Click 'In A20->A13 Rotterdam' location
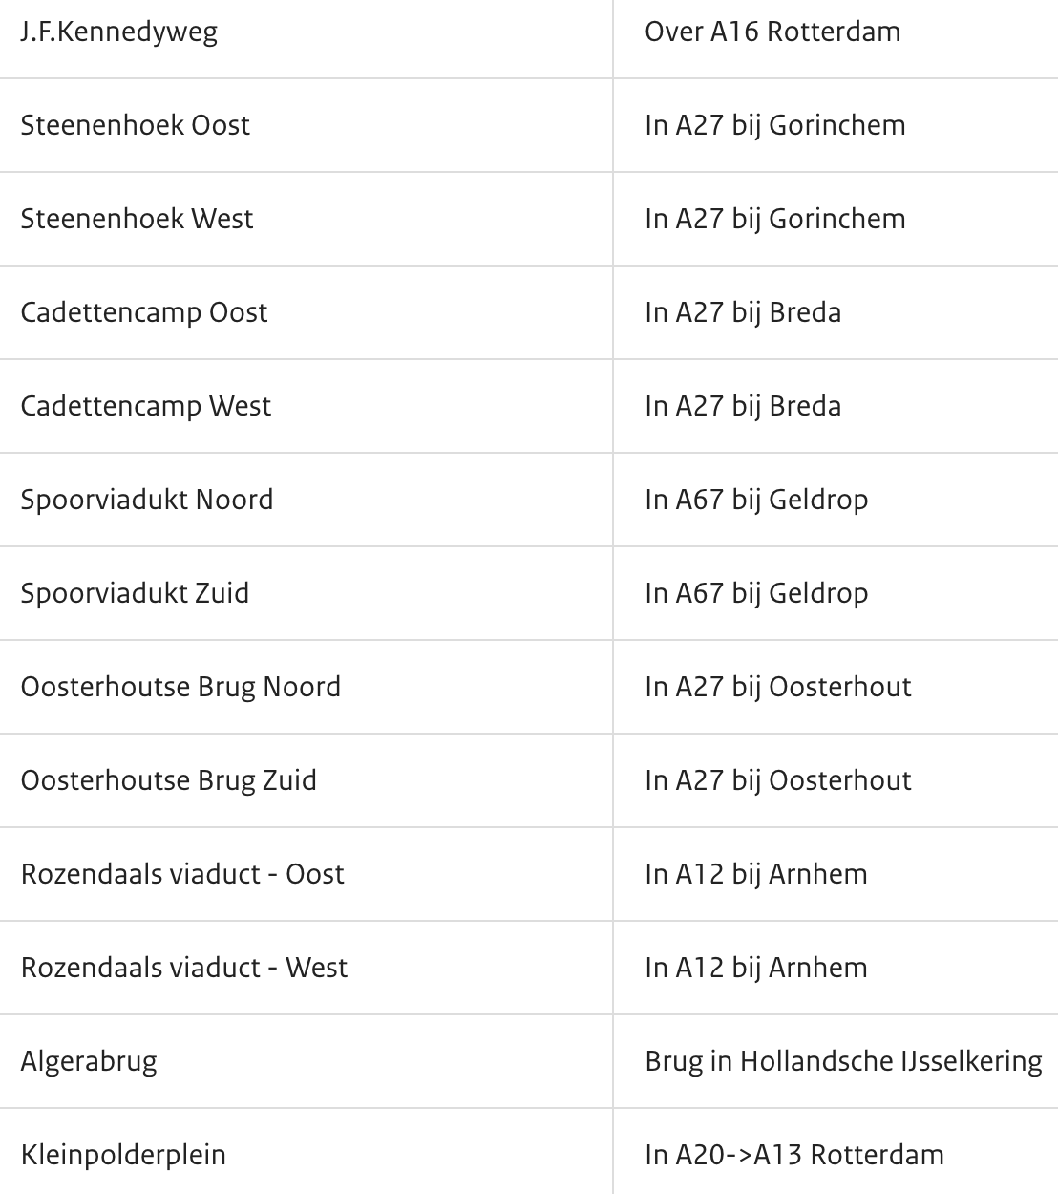Screen dimensions: 1058x1194 [794, 1155]
